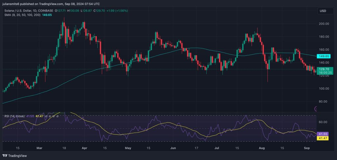
Task: Click the open value O127.71 in header
Action: coord(60,11)
